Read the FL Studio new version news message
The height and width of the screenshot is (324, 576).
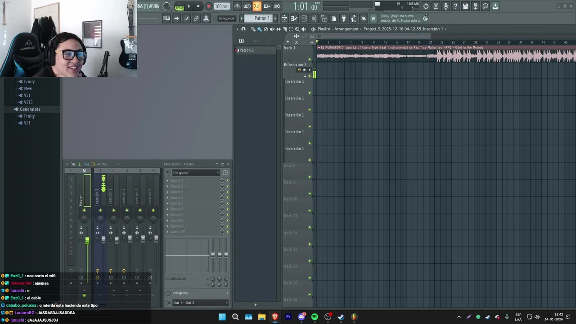click(x=401, y=18)
